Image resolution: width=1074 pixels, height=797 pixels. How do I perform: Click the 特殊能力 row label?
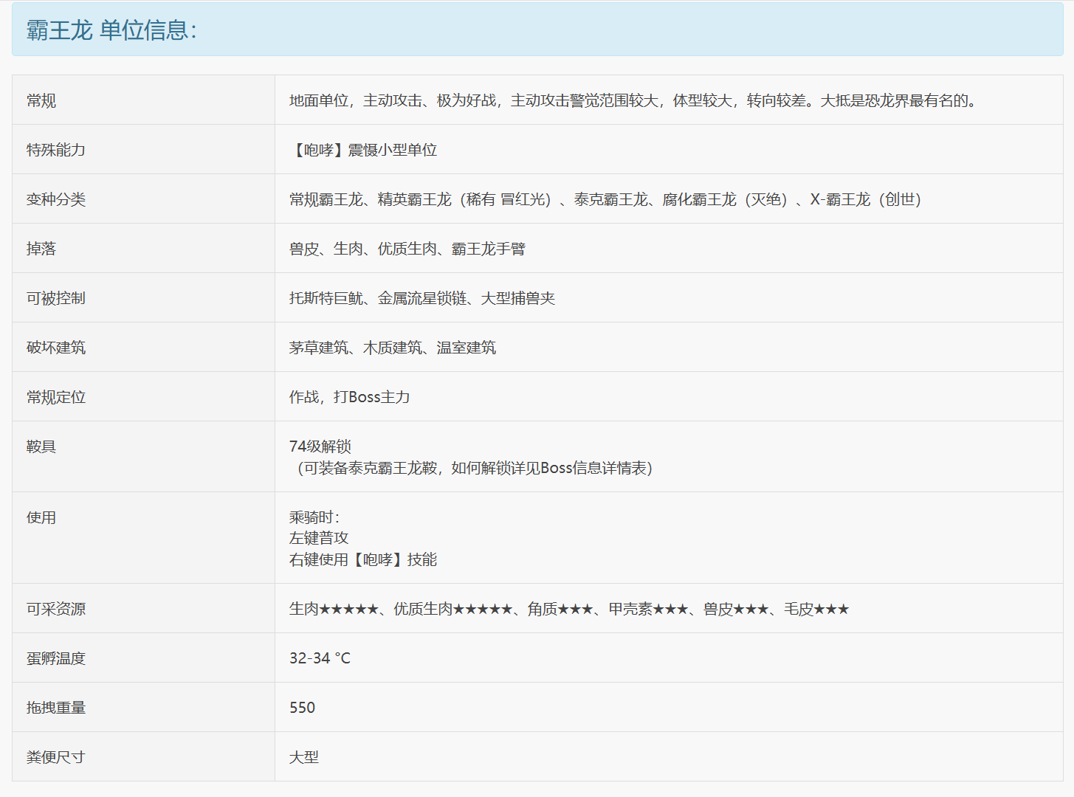coord(56,150)
